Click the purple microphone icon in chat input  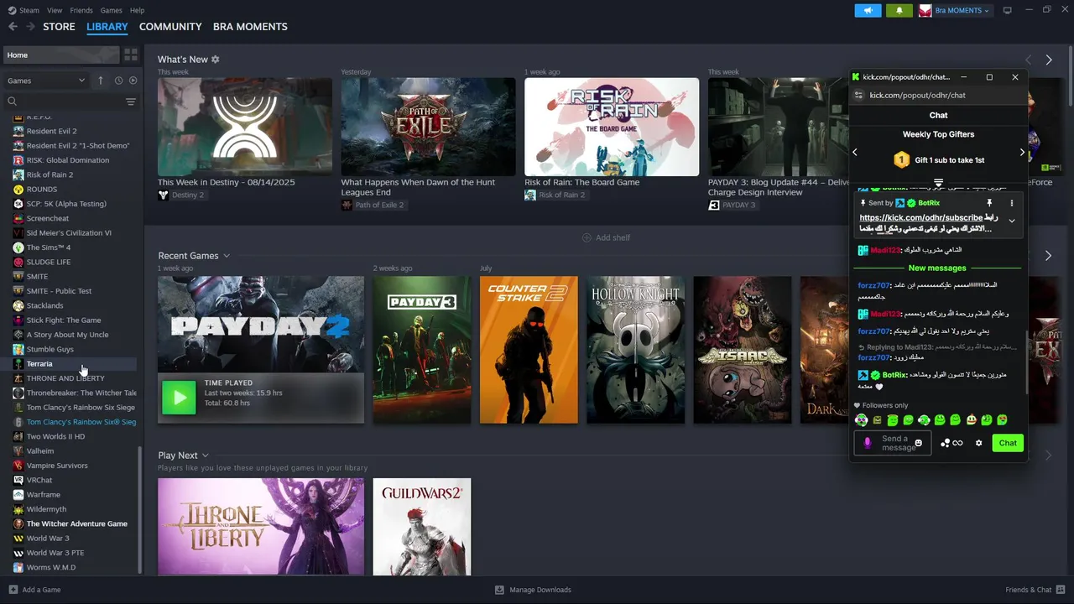tap(868, 443)
